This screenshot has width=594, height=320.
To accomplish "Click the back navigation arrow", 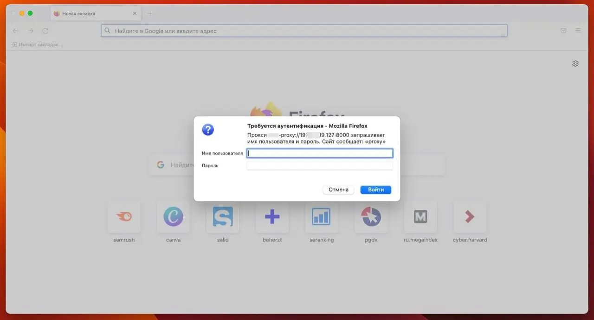I will pos(15,31).
